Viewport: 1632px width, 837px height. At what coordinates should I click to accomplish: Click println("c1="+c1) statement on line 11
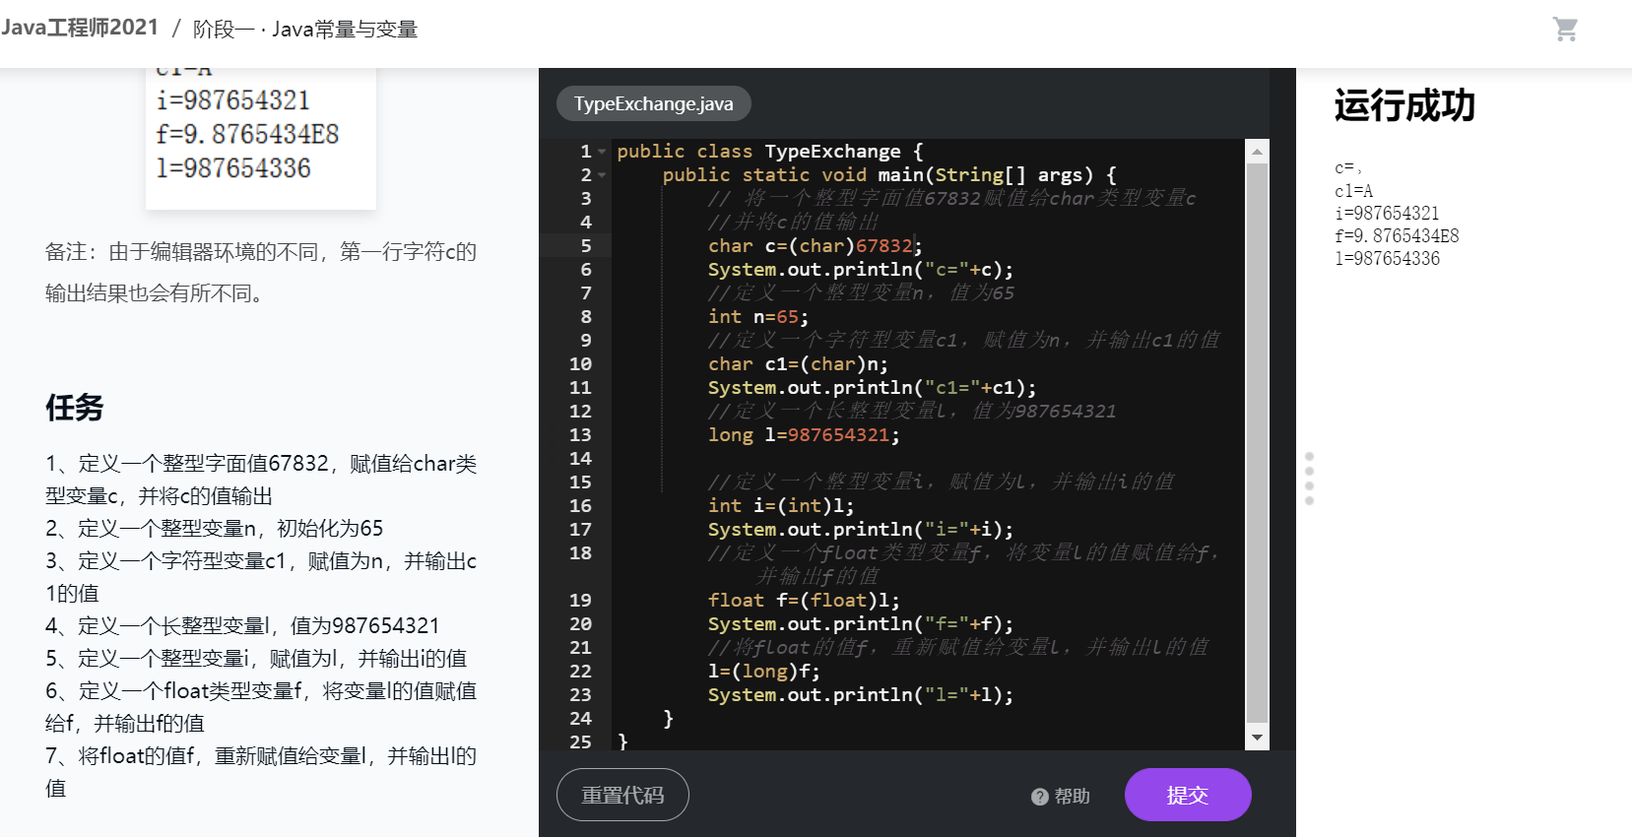tap(873, 388)
